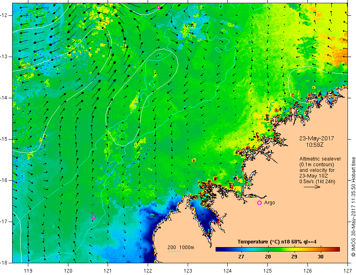Click the '(0.1m contours)' caption line
The height and width of the screenshot is (275, 356).
317,165
